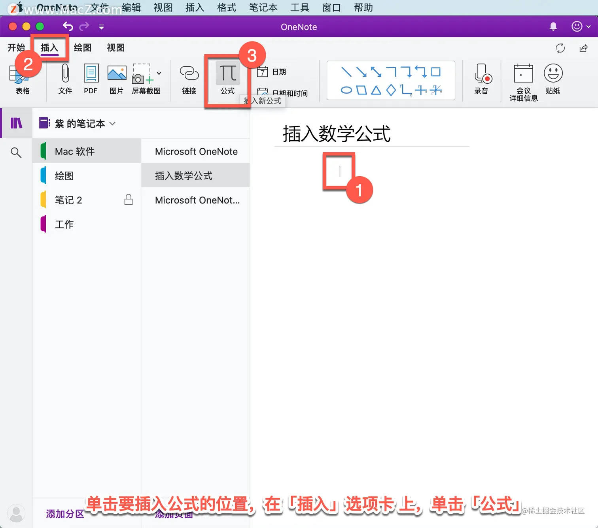Open the 笔记本 menu in the menu bar

pyautogui.click(x=263, y=8)
